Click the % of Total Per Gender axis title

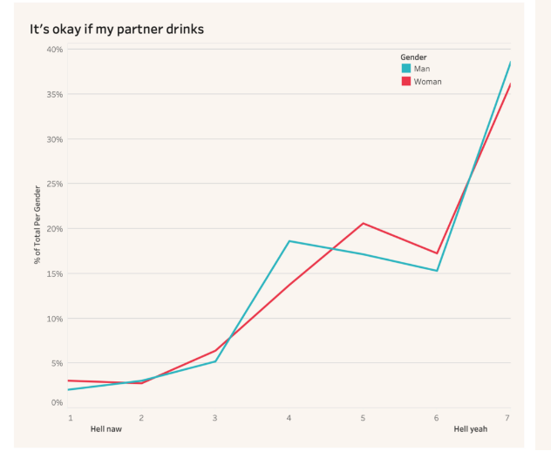coord(37,225)
